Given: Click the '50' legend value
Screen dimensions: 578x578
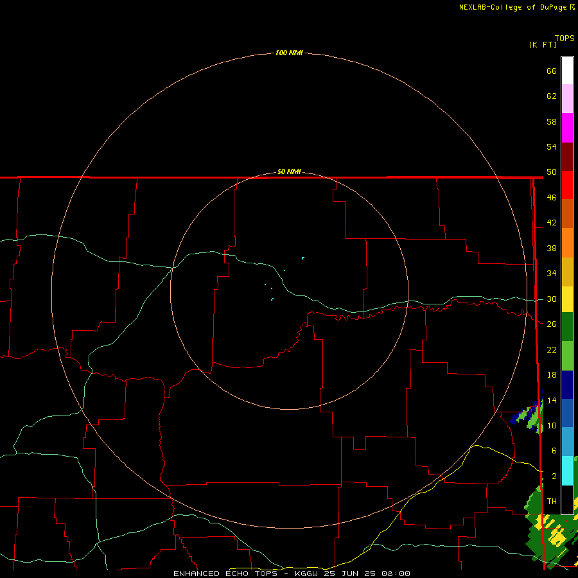Looking at the screenshot, I should [552, 171].
